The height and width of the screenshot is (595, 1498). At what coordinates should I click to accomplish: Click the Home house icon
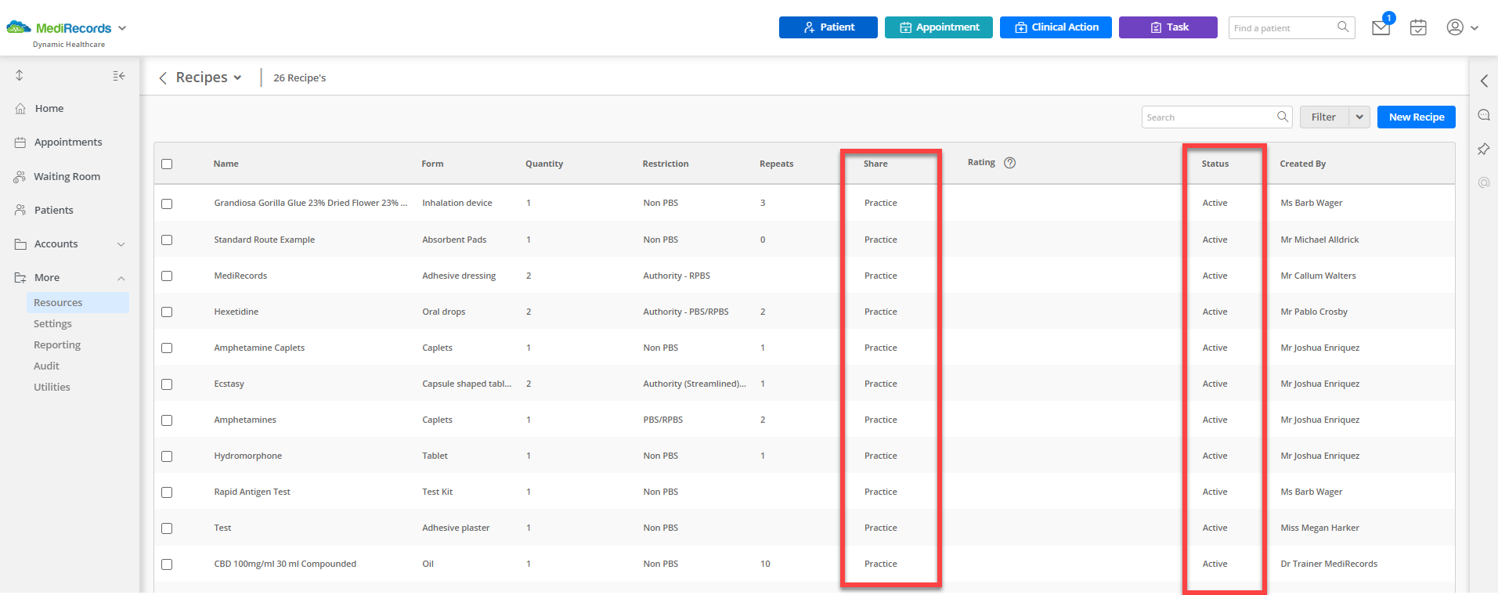pos(20,109)
